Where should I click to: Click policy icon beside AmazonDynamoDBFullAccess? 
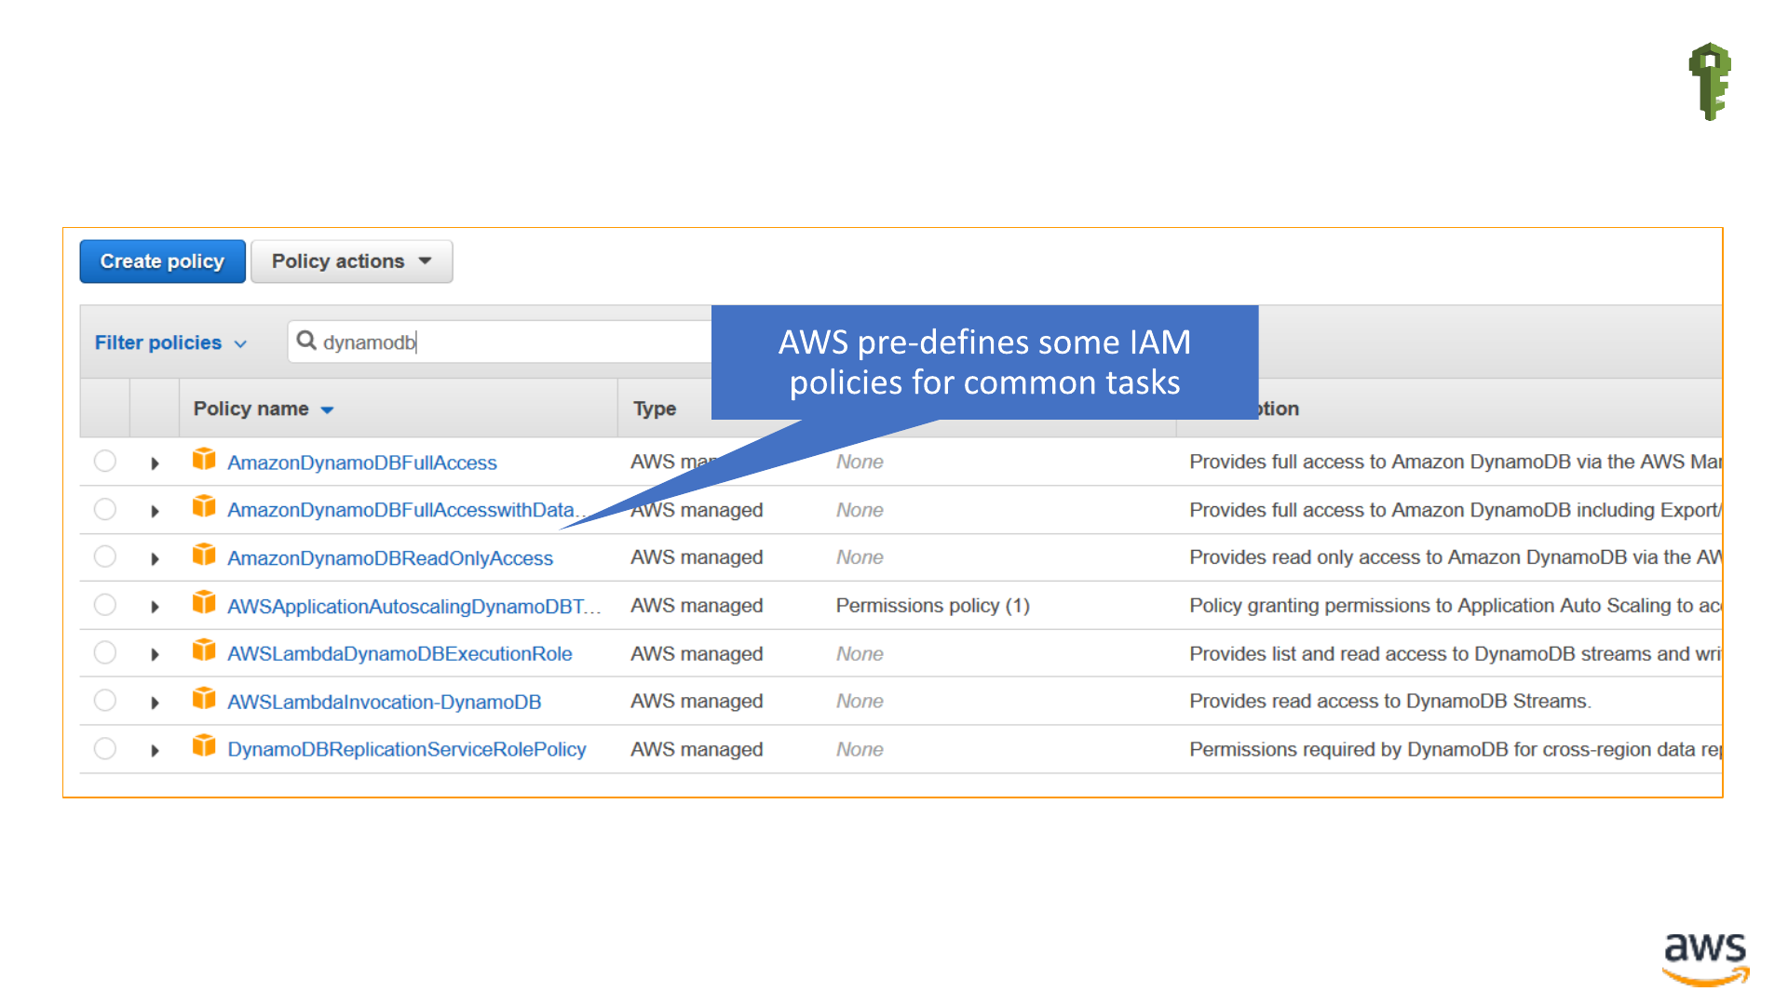coord(204,460)
